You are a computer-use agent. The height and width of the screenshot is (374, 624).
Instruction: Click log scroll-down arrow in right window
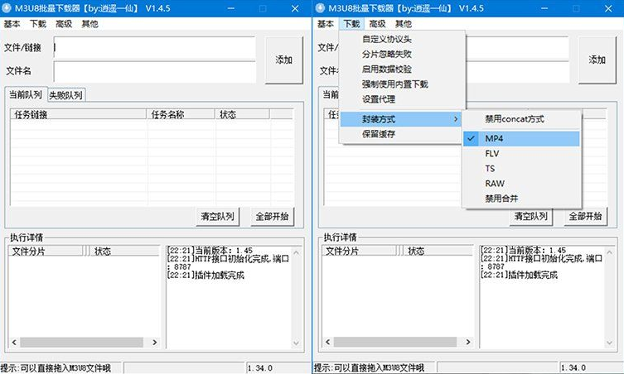point(610,343)
